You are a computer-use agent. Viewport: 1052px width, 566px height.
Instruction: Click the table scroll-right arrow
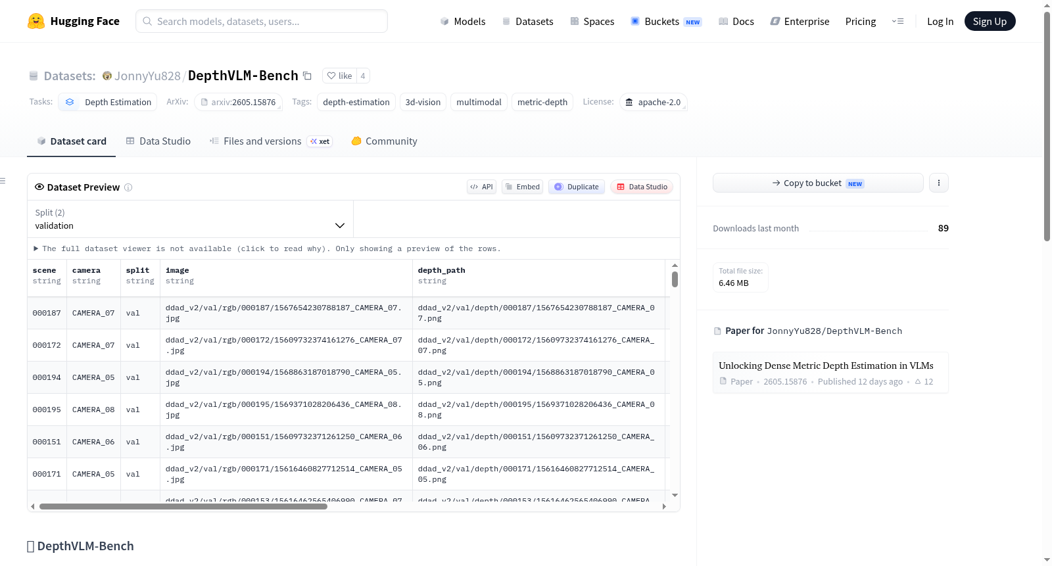664,506
